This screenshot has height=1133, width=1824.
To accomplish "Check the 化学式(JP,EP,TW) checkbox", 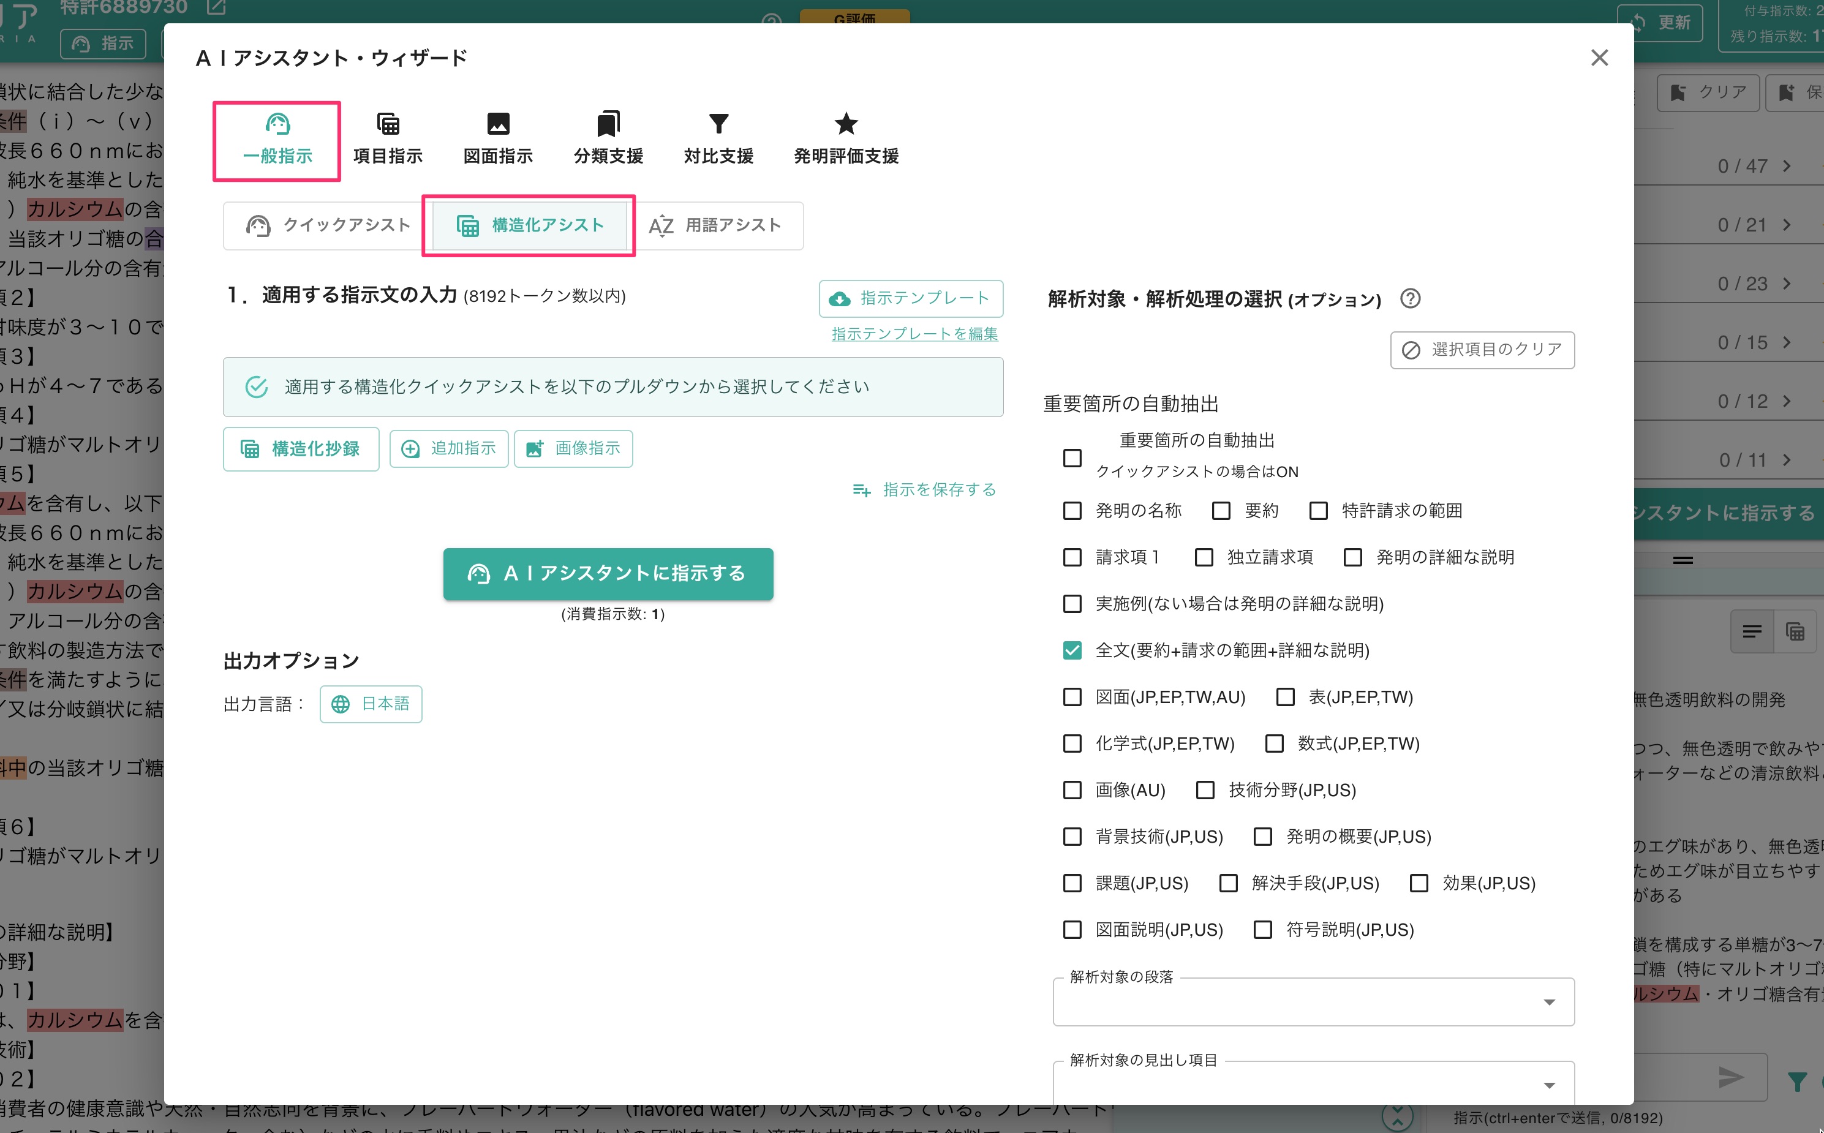I will (1072, 743).
